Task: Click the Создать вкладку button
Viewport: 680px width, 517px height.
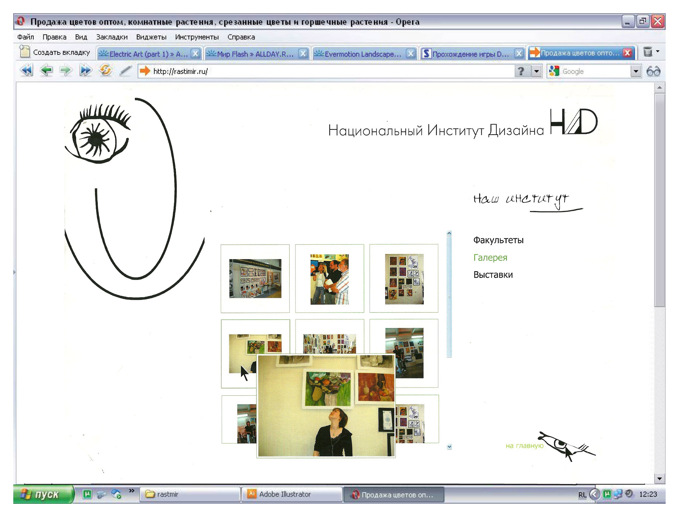Action: coord(55,52)
